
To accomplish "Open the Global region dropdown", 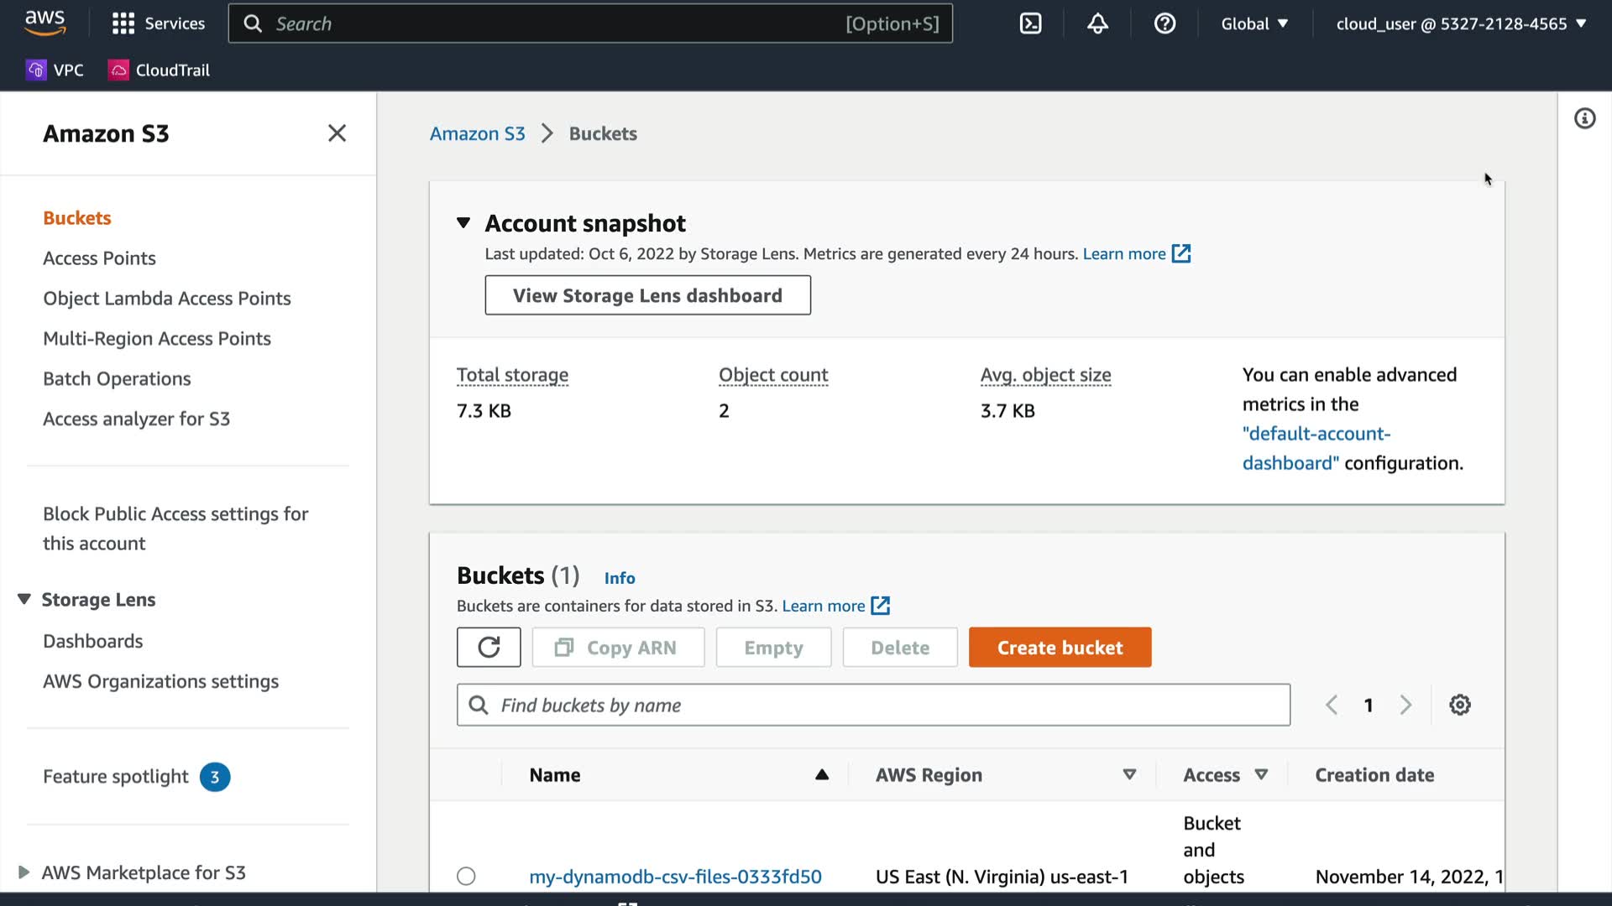I will [x=1254, y=23].
